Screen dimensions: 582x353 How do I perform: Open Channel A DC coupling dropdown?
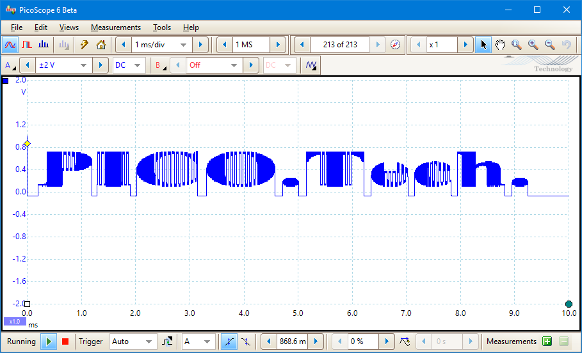coord(129,65)
